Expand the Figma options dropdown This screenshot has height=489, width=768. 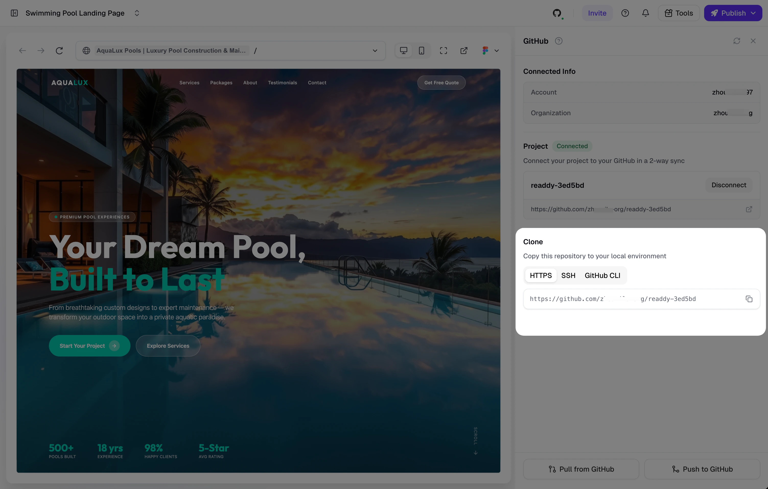[x=496, y=50]
